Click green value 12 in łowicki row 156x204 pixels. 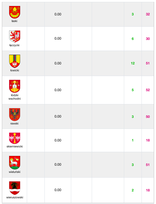(133, 63)
